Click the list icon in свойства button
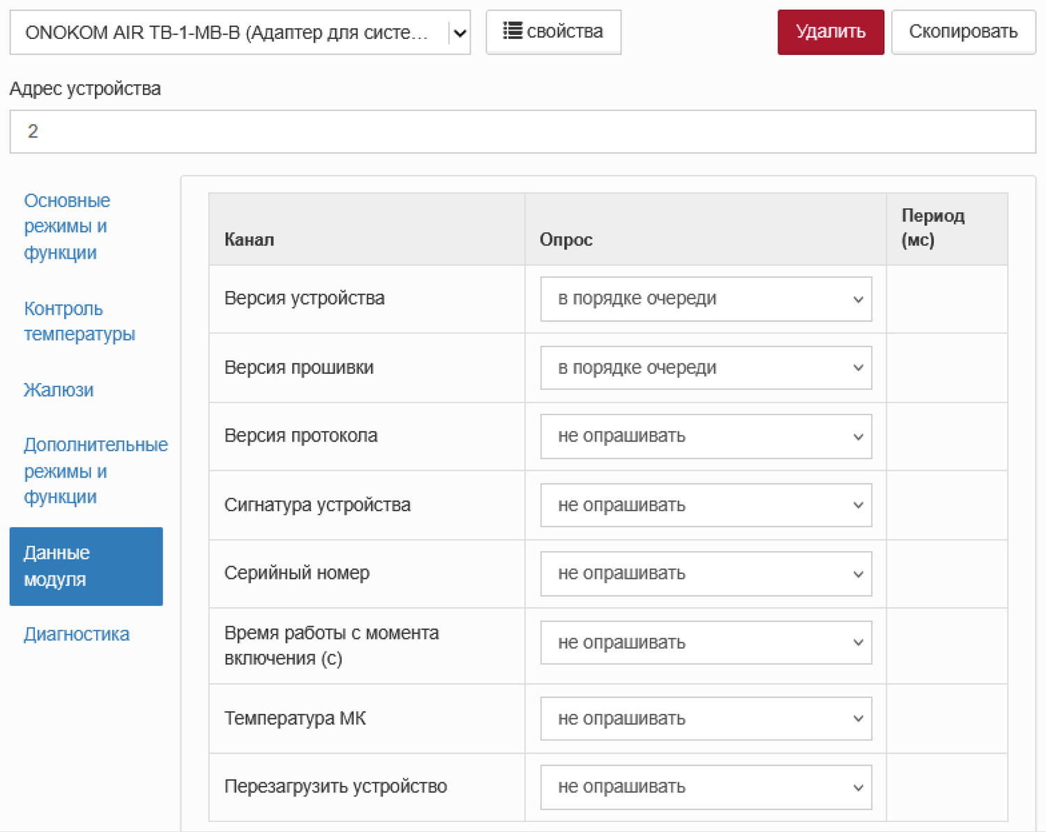The image size is (1046, 832). tap(513, 31)
